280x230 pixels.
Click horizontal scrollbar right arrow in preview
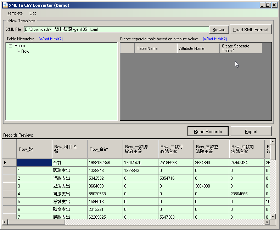click(x=267, y=222)
